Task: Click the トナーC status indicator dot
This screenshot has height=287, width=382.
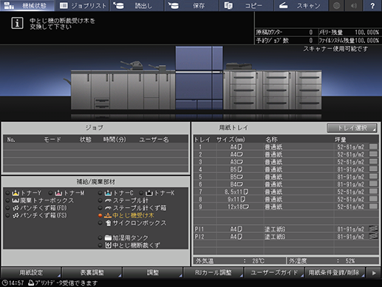Action: click(100, 193)
